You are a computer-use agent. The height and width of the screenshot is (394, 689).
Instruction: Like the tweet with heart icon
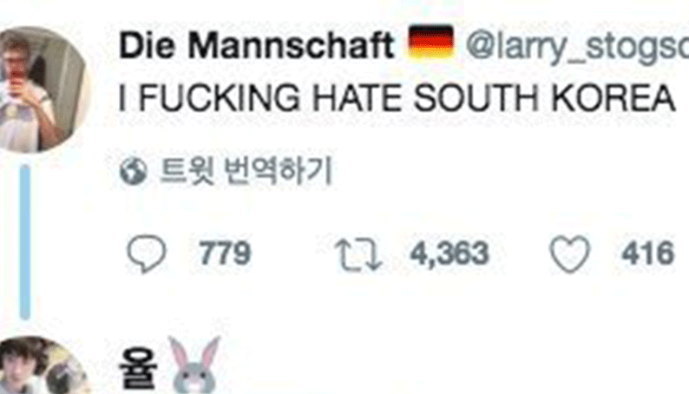point(570,254)
